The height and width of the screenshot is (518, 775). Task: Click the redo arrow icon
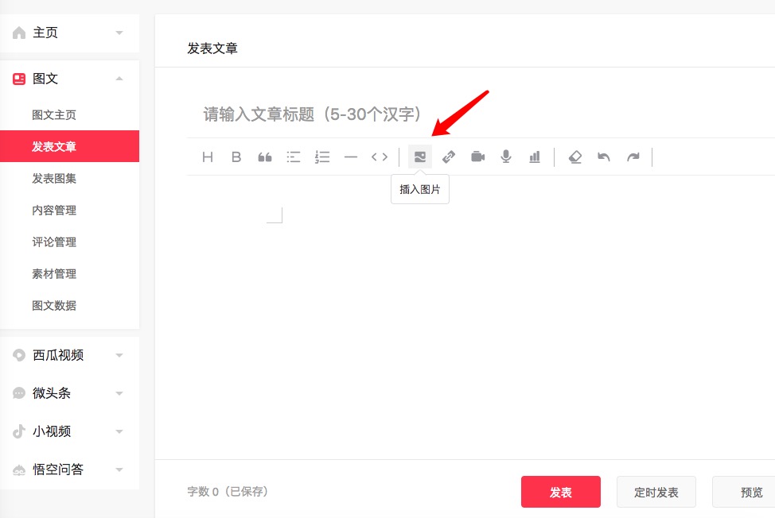[x=633, y=157]
